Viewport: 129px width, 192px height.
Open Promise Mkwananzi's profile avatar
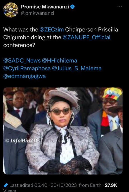(11, 10)
